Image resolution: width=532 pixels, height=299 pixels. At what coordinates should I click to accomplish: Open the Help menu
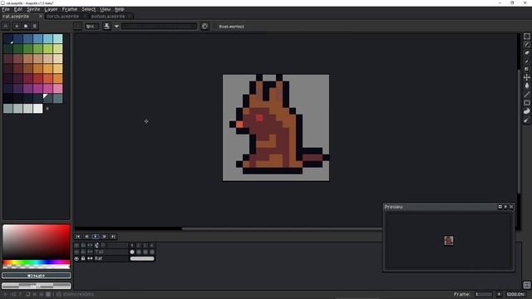pyautogui.click(x=120, y=9)
